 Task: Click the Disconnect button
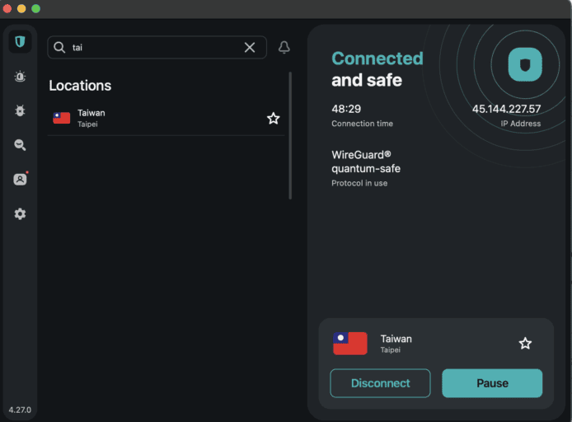(380, 383)
